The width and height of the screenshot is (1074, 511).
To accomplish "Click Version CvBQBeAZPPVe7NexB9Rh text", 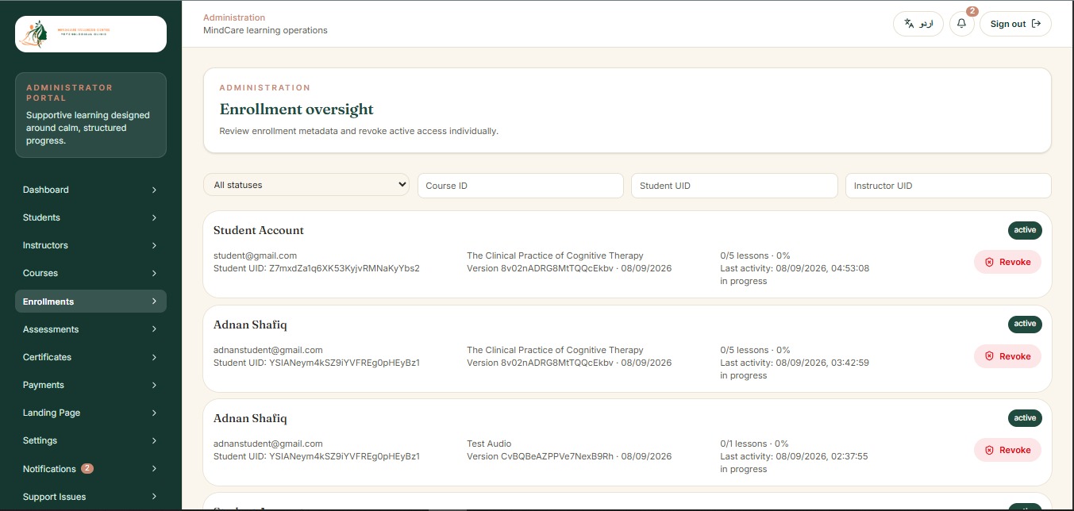I will pos(540,456).
